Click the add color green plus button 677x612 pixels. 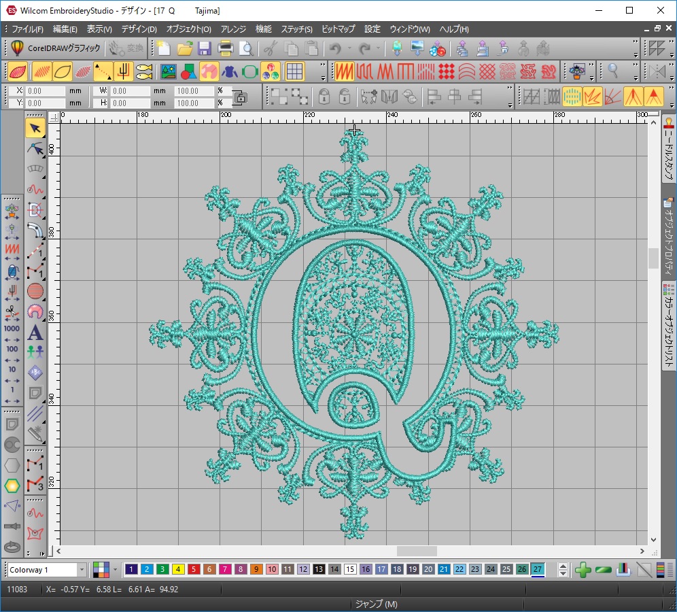click(x=583, y=570)
